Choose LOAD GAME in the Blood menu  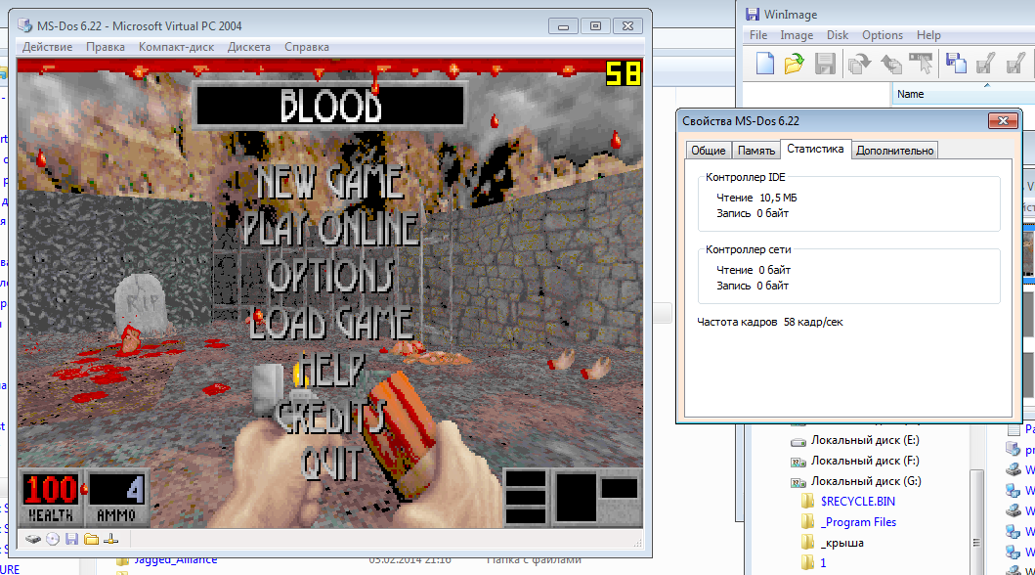330,323
